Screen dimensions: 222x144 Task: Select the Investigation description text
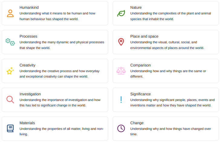[60, 103]
